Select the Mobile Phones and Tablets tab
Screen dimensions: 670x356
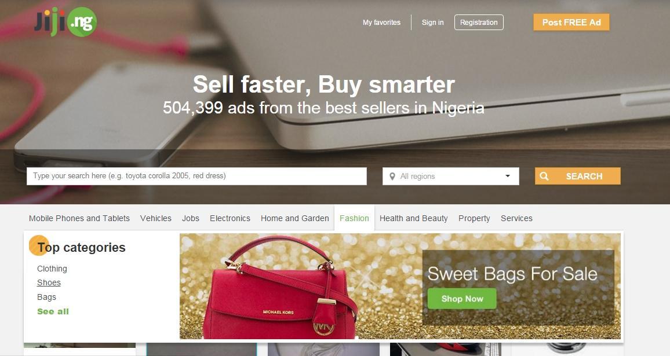coord(79,218)
